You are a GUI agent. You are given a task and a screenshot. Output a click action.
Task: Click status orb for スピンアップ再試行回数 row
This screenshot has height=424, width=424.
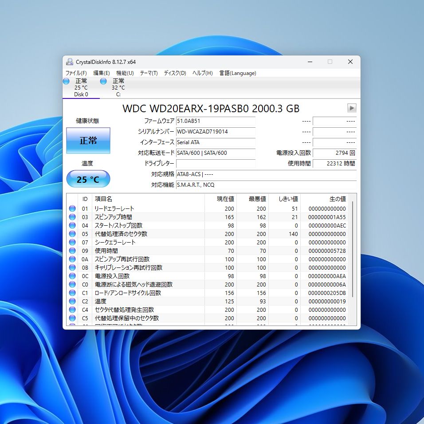(x=72, y=259)
